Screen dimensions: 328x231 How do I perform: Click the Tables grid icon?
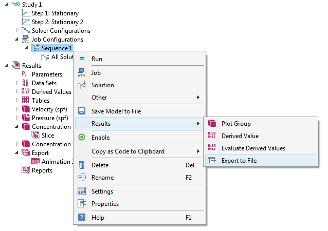pos(26,100)
